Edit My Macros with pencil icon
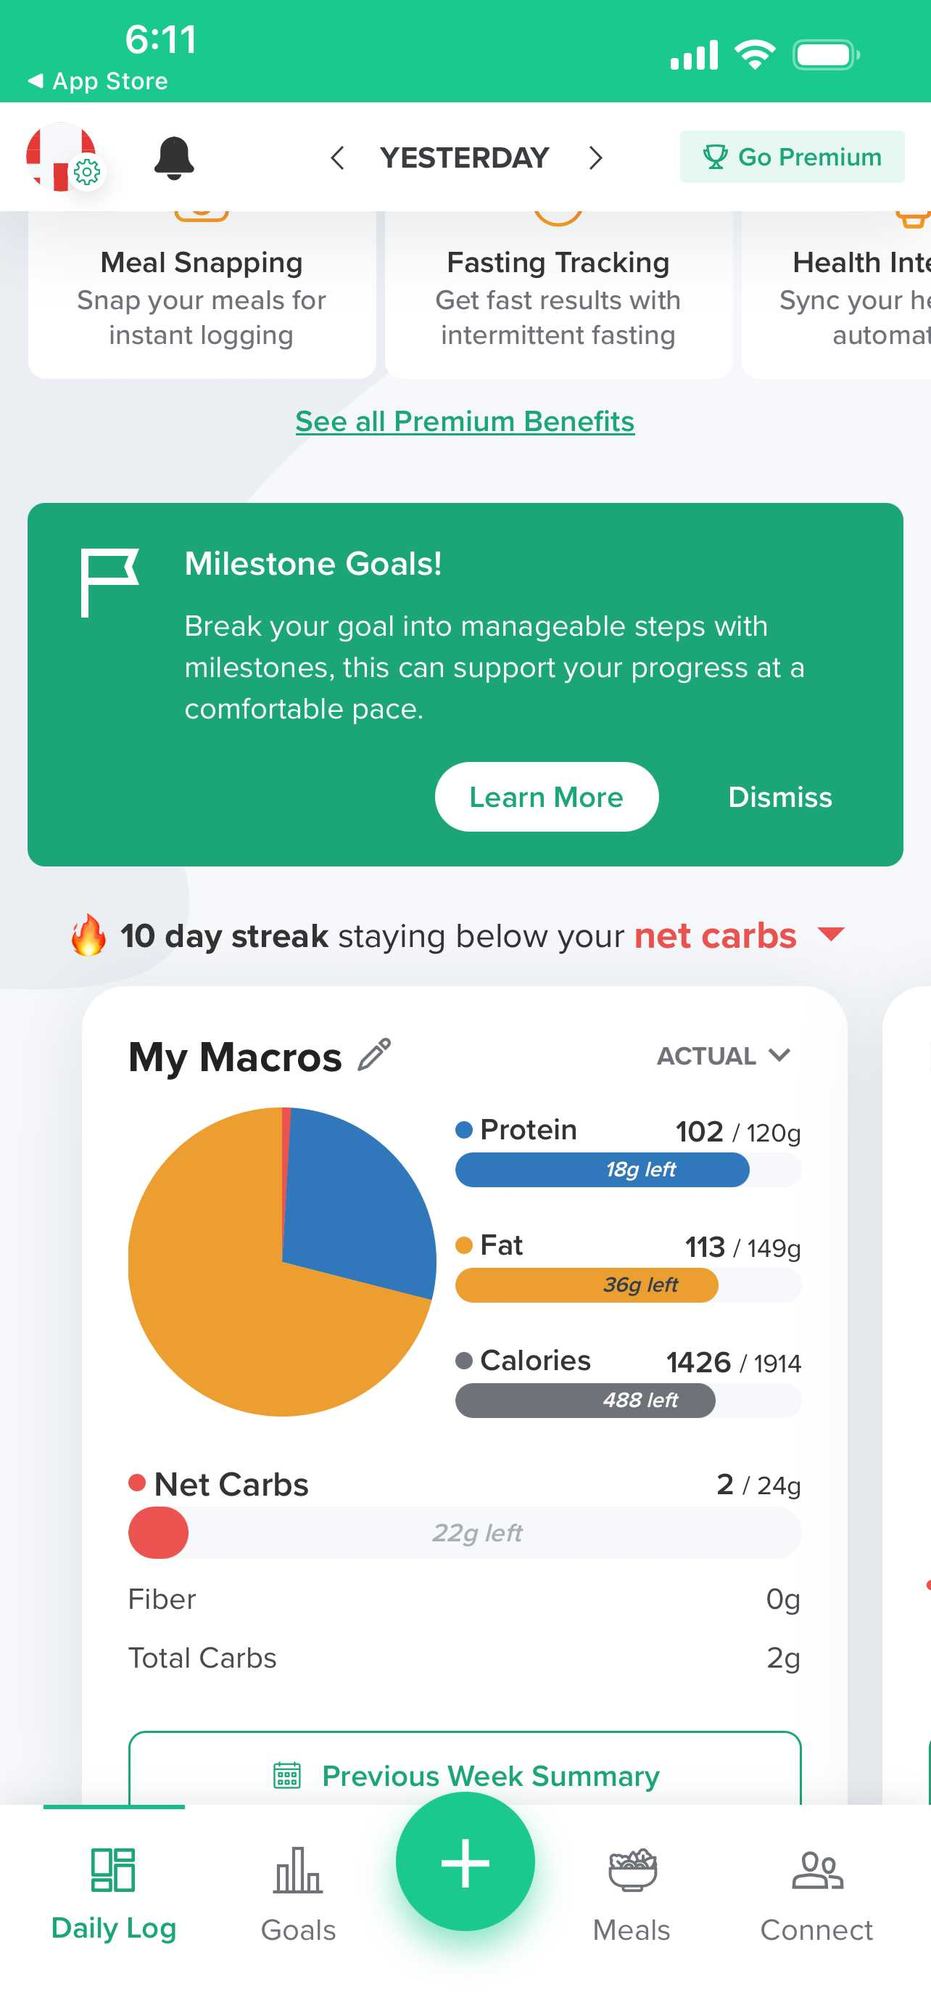 (x=374, y=1055)
